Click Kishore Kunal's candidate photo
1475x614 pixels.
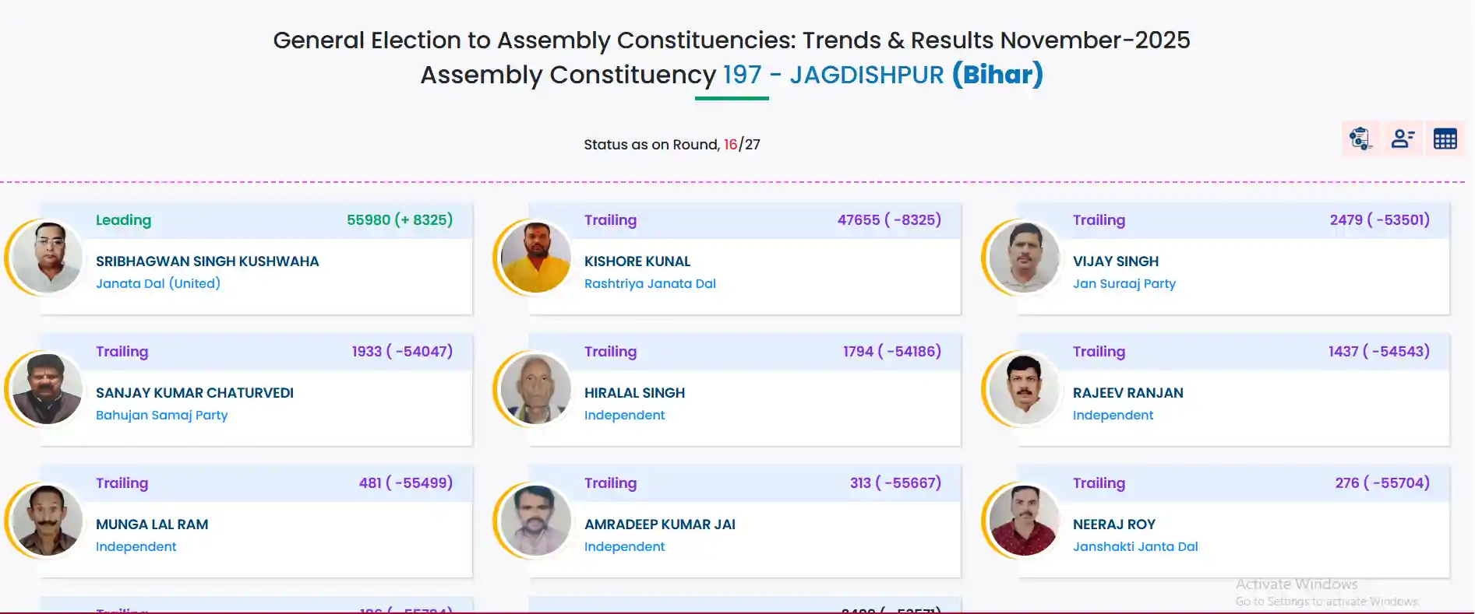pos(535,258)
